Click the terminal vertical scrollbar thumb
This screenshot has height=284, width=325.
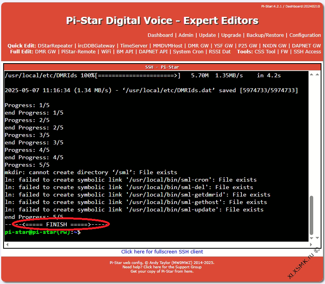[311, 215]
